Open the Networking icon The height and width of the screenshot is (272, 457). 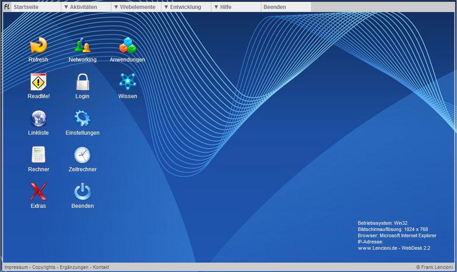click(x=83, y=46)
